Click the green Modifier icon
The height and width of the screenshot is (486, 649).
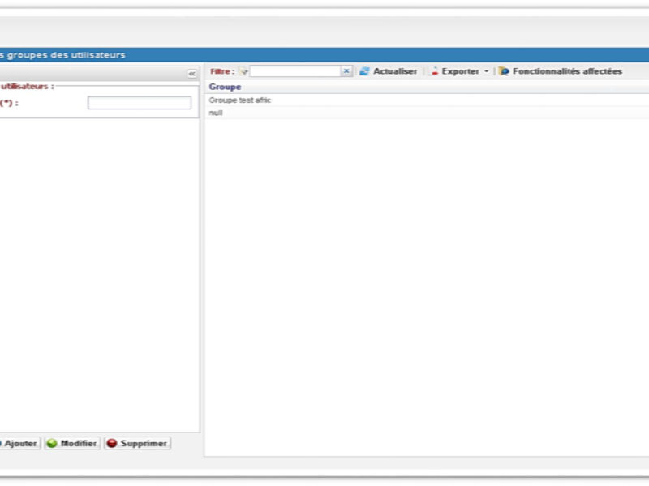52,444
